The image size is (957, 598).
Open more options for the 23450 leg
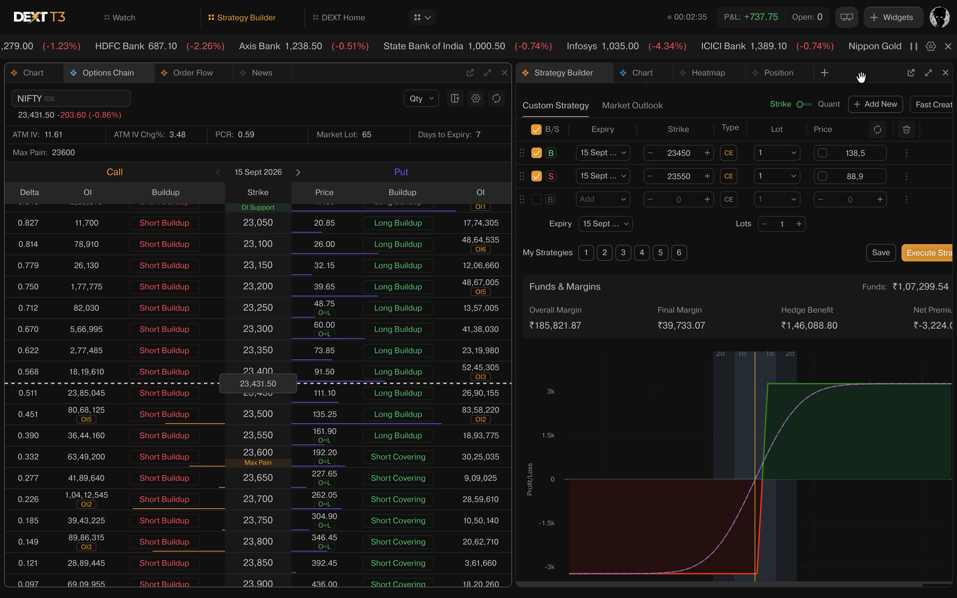click(907, 153)
